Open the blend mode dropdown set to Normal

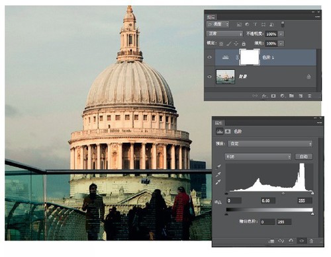224,34
